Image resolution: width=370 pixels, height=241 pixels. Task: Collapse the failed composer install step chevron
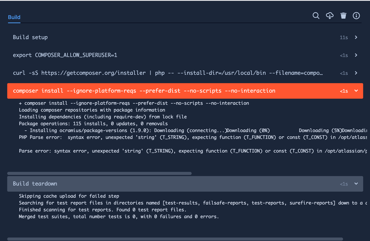coord(356,91)
